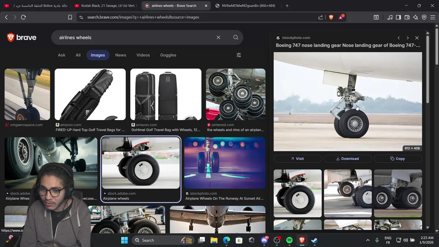439x247 pixels.
Task: Click Boeing 747 nose landing gear title
Action: 348,45
